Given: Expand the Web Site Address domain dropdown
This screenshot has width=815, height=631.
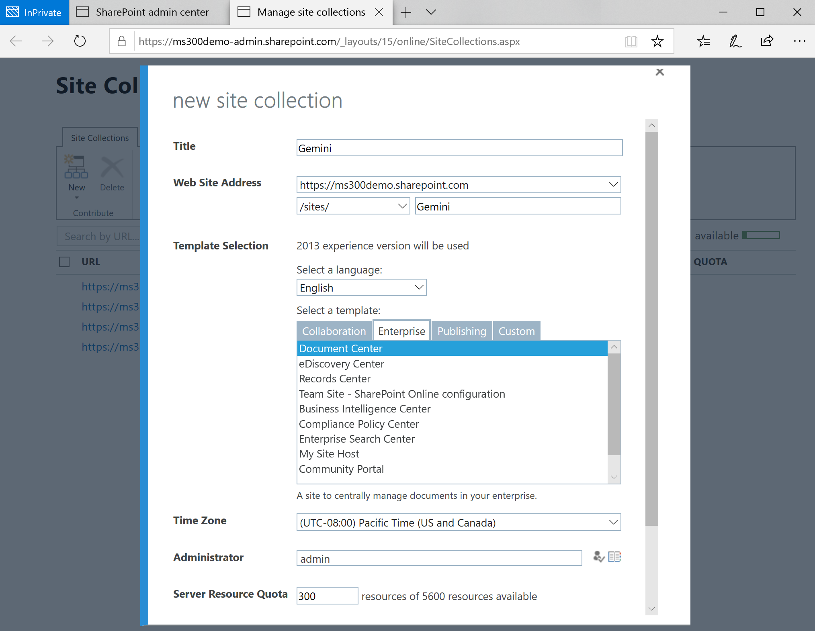Looking at the screenshot, I should coord(613,185).
